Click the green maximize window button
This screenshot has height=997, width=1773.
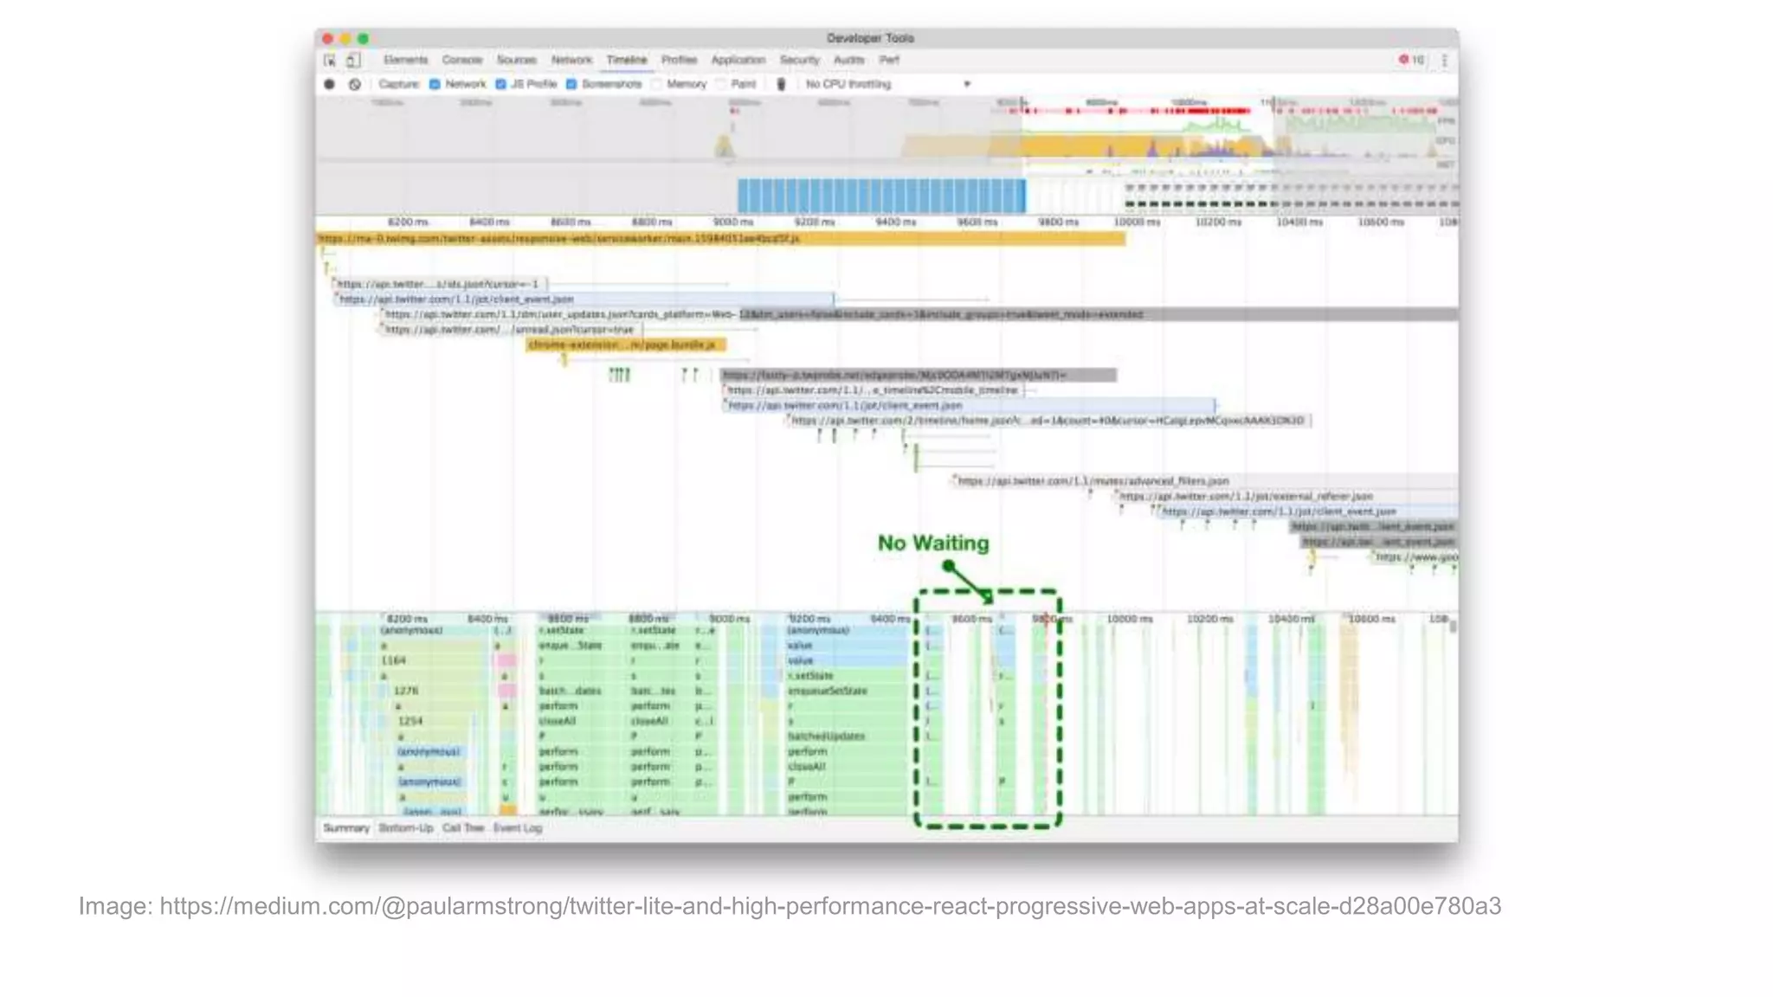tap(364, 39)
